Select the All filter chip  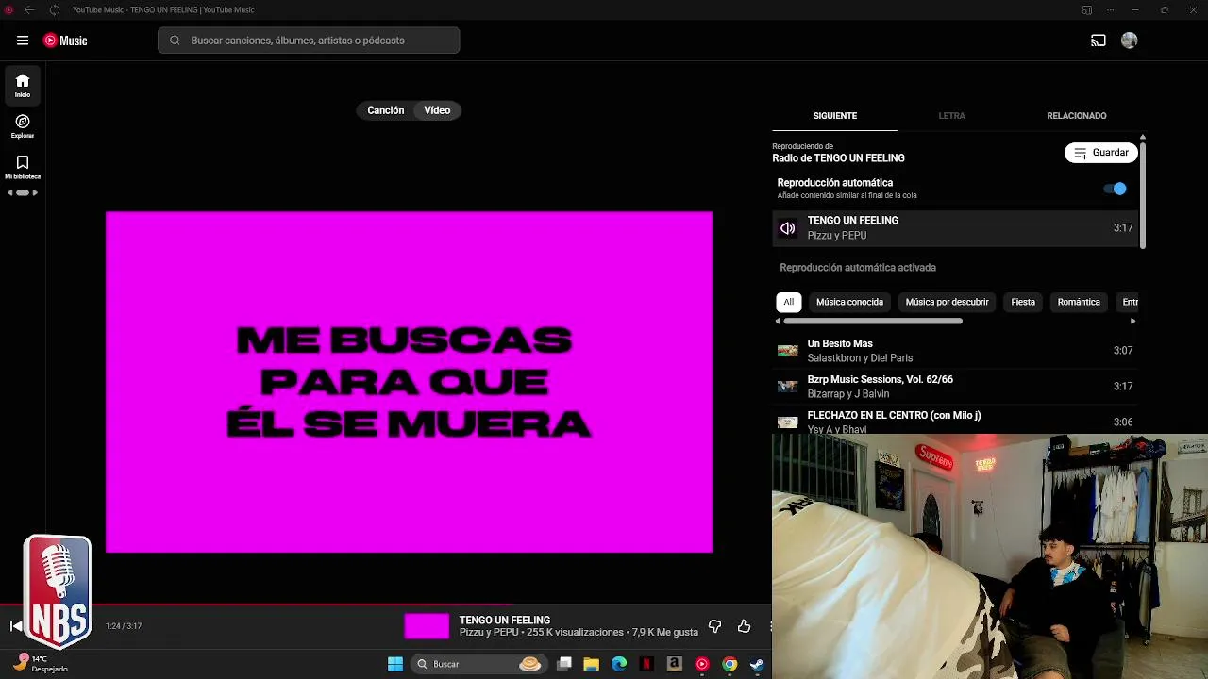tap(789, 302)
